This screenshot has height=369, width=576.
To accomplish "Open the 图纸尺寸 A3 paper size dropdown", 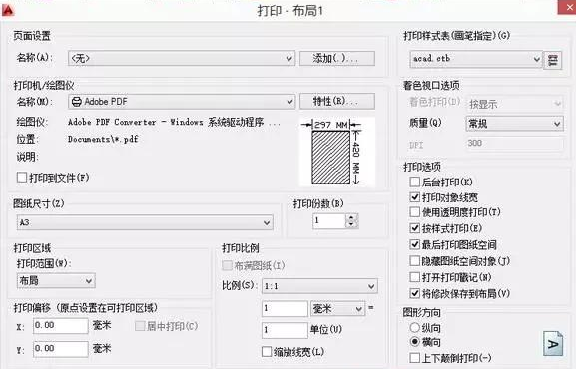I will tap(145, 222).
